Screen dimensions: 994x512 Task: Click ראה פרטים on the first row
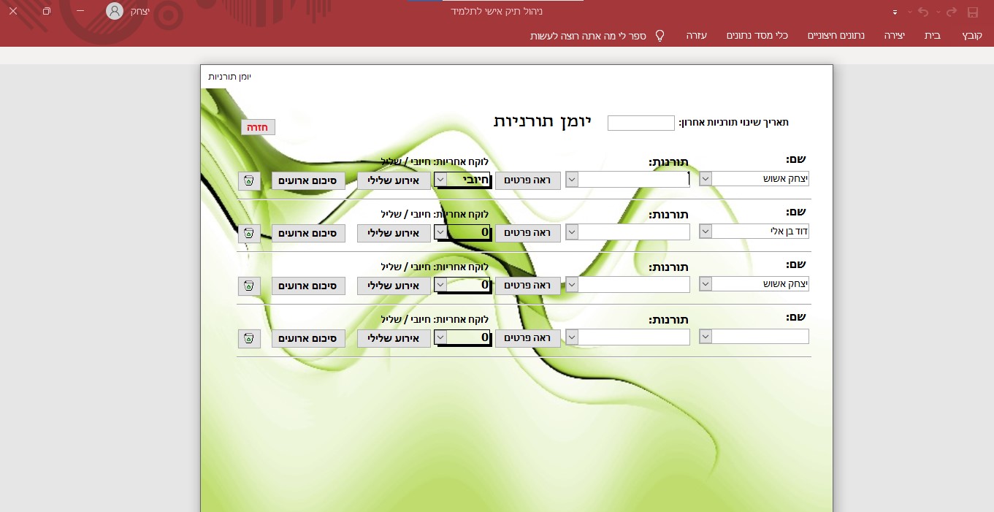click(527, 180)
